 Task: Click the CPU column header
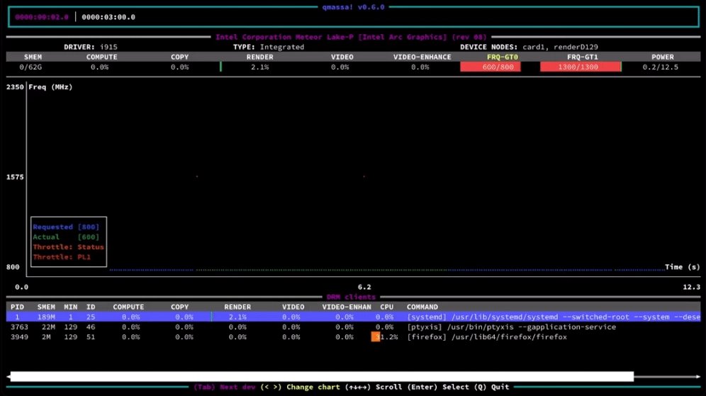pos(387,307)
